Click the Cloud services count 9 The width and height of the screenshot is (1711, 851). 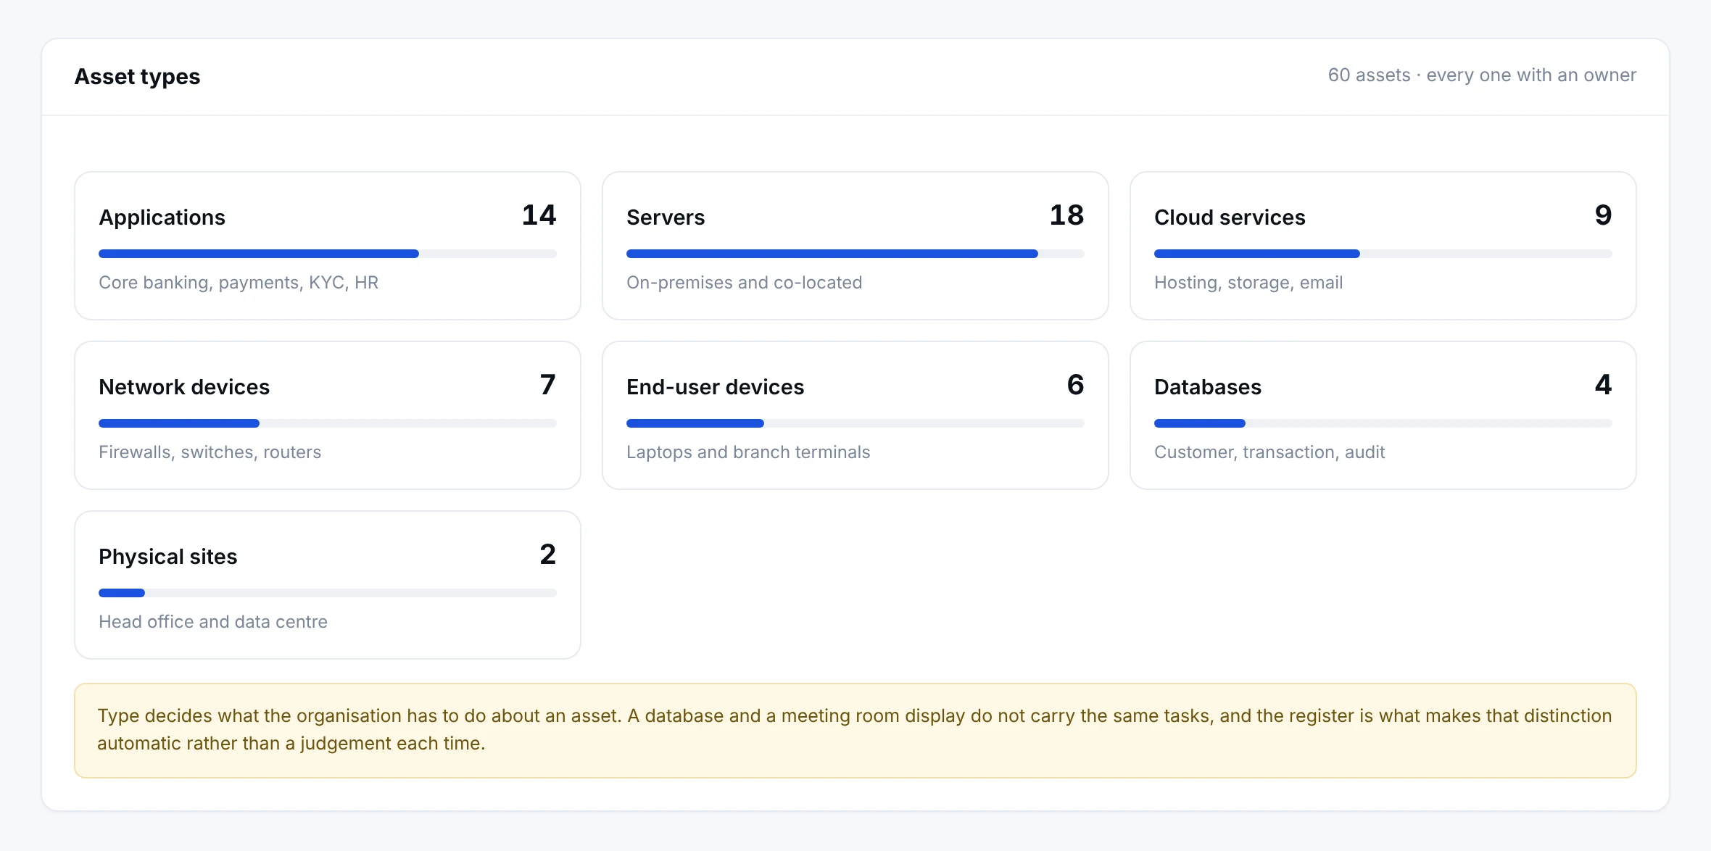1603,215
